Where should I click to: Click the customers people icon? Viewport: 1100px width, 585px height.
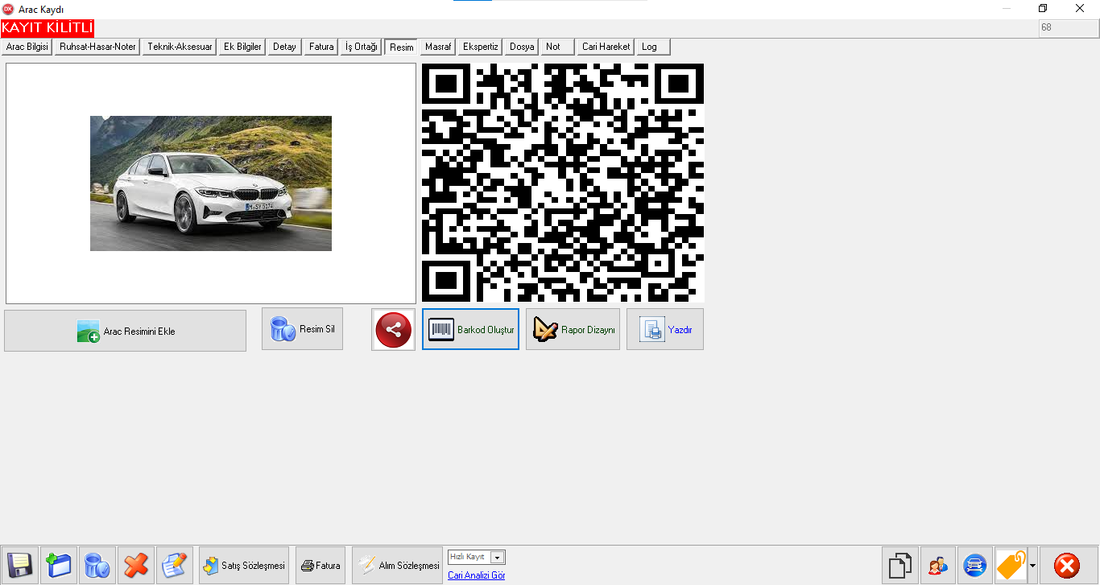(939, 565)
